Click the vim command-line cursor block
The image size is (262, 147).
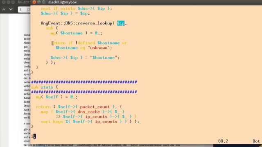tap(34, 136)
